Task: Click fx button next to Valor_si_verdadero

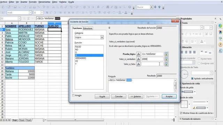Action: 138,59
